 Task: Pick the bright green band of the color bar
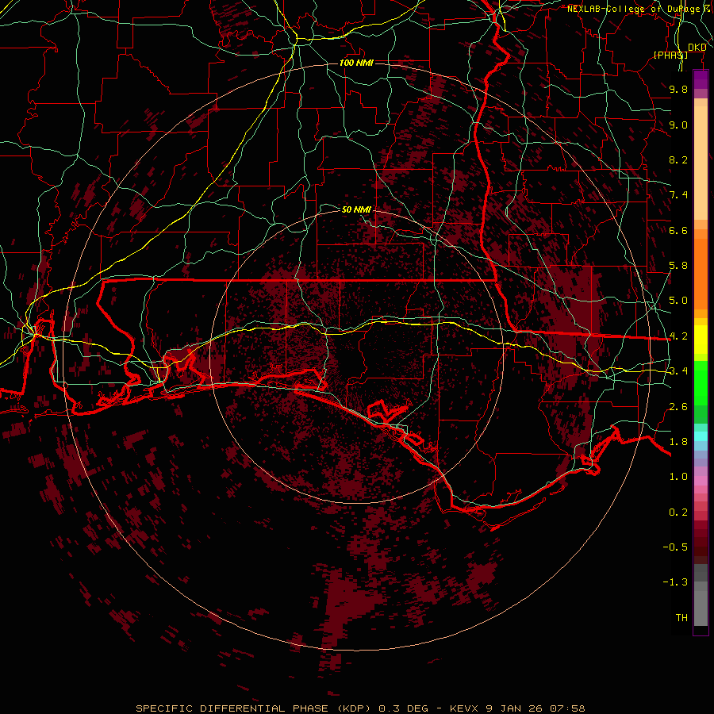[x=701, y=383]
